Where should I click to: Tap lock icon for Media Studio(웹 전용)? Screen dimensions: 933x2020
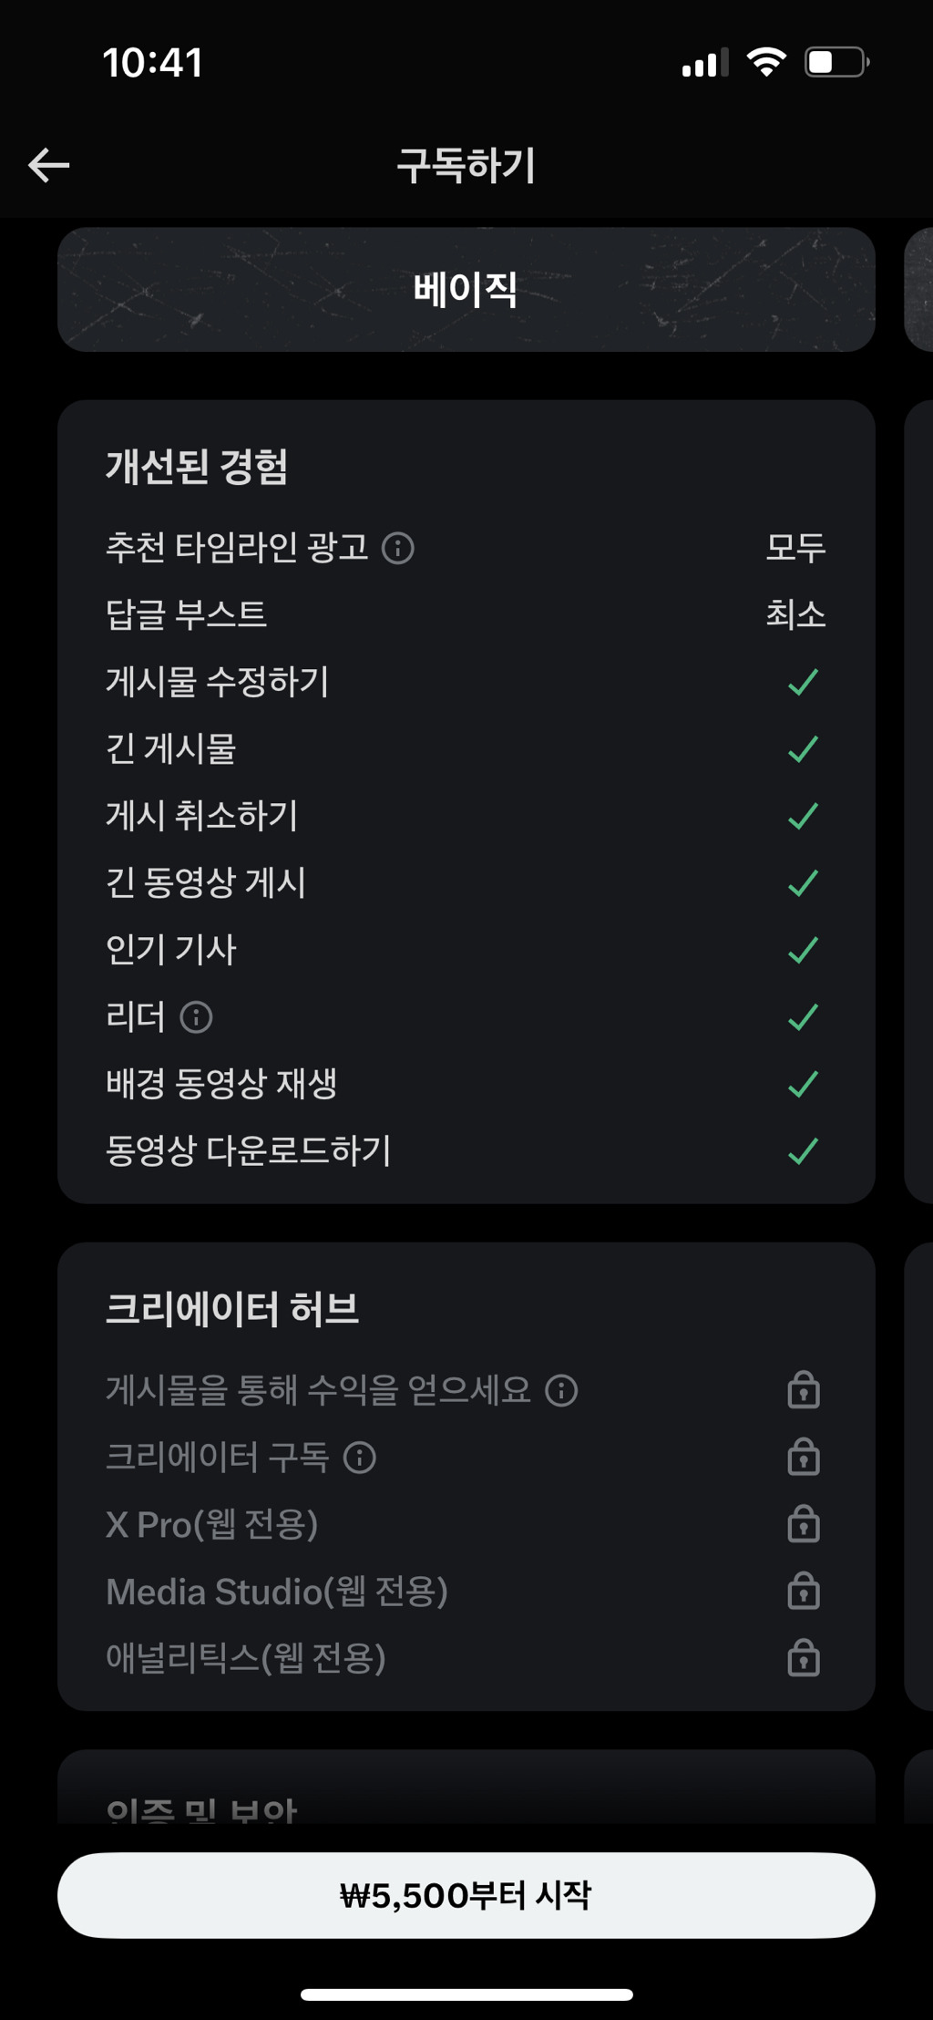(x=804, y=1591)
